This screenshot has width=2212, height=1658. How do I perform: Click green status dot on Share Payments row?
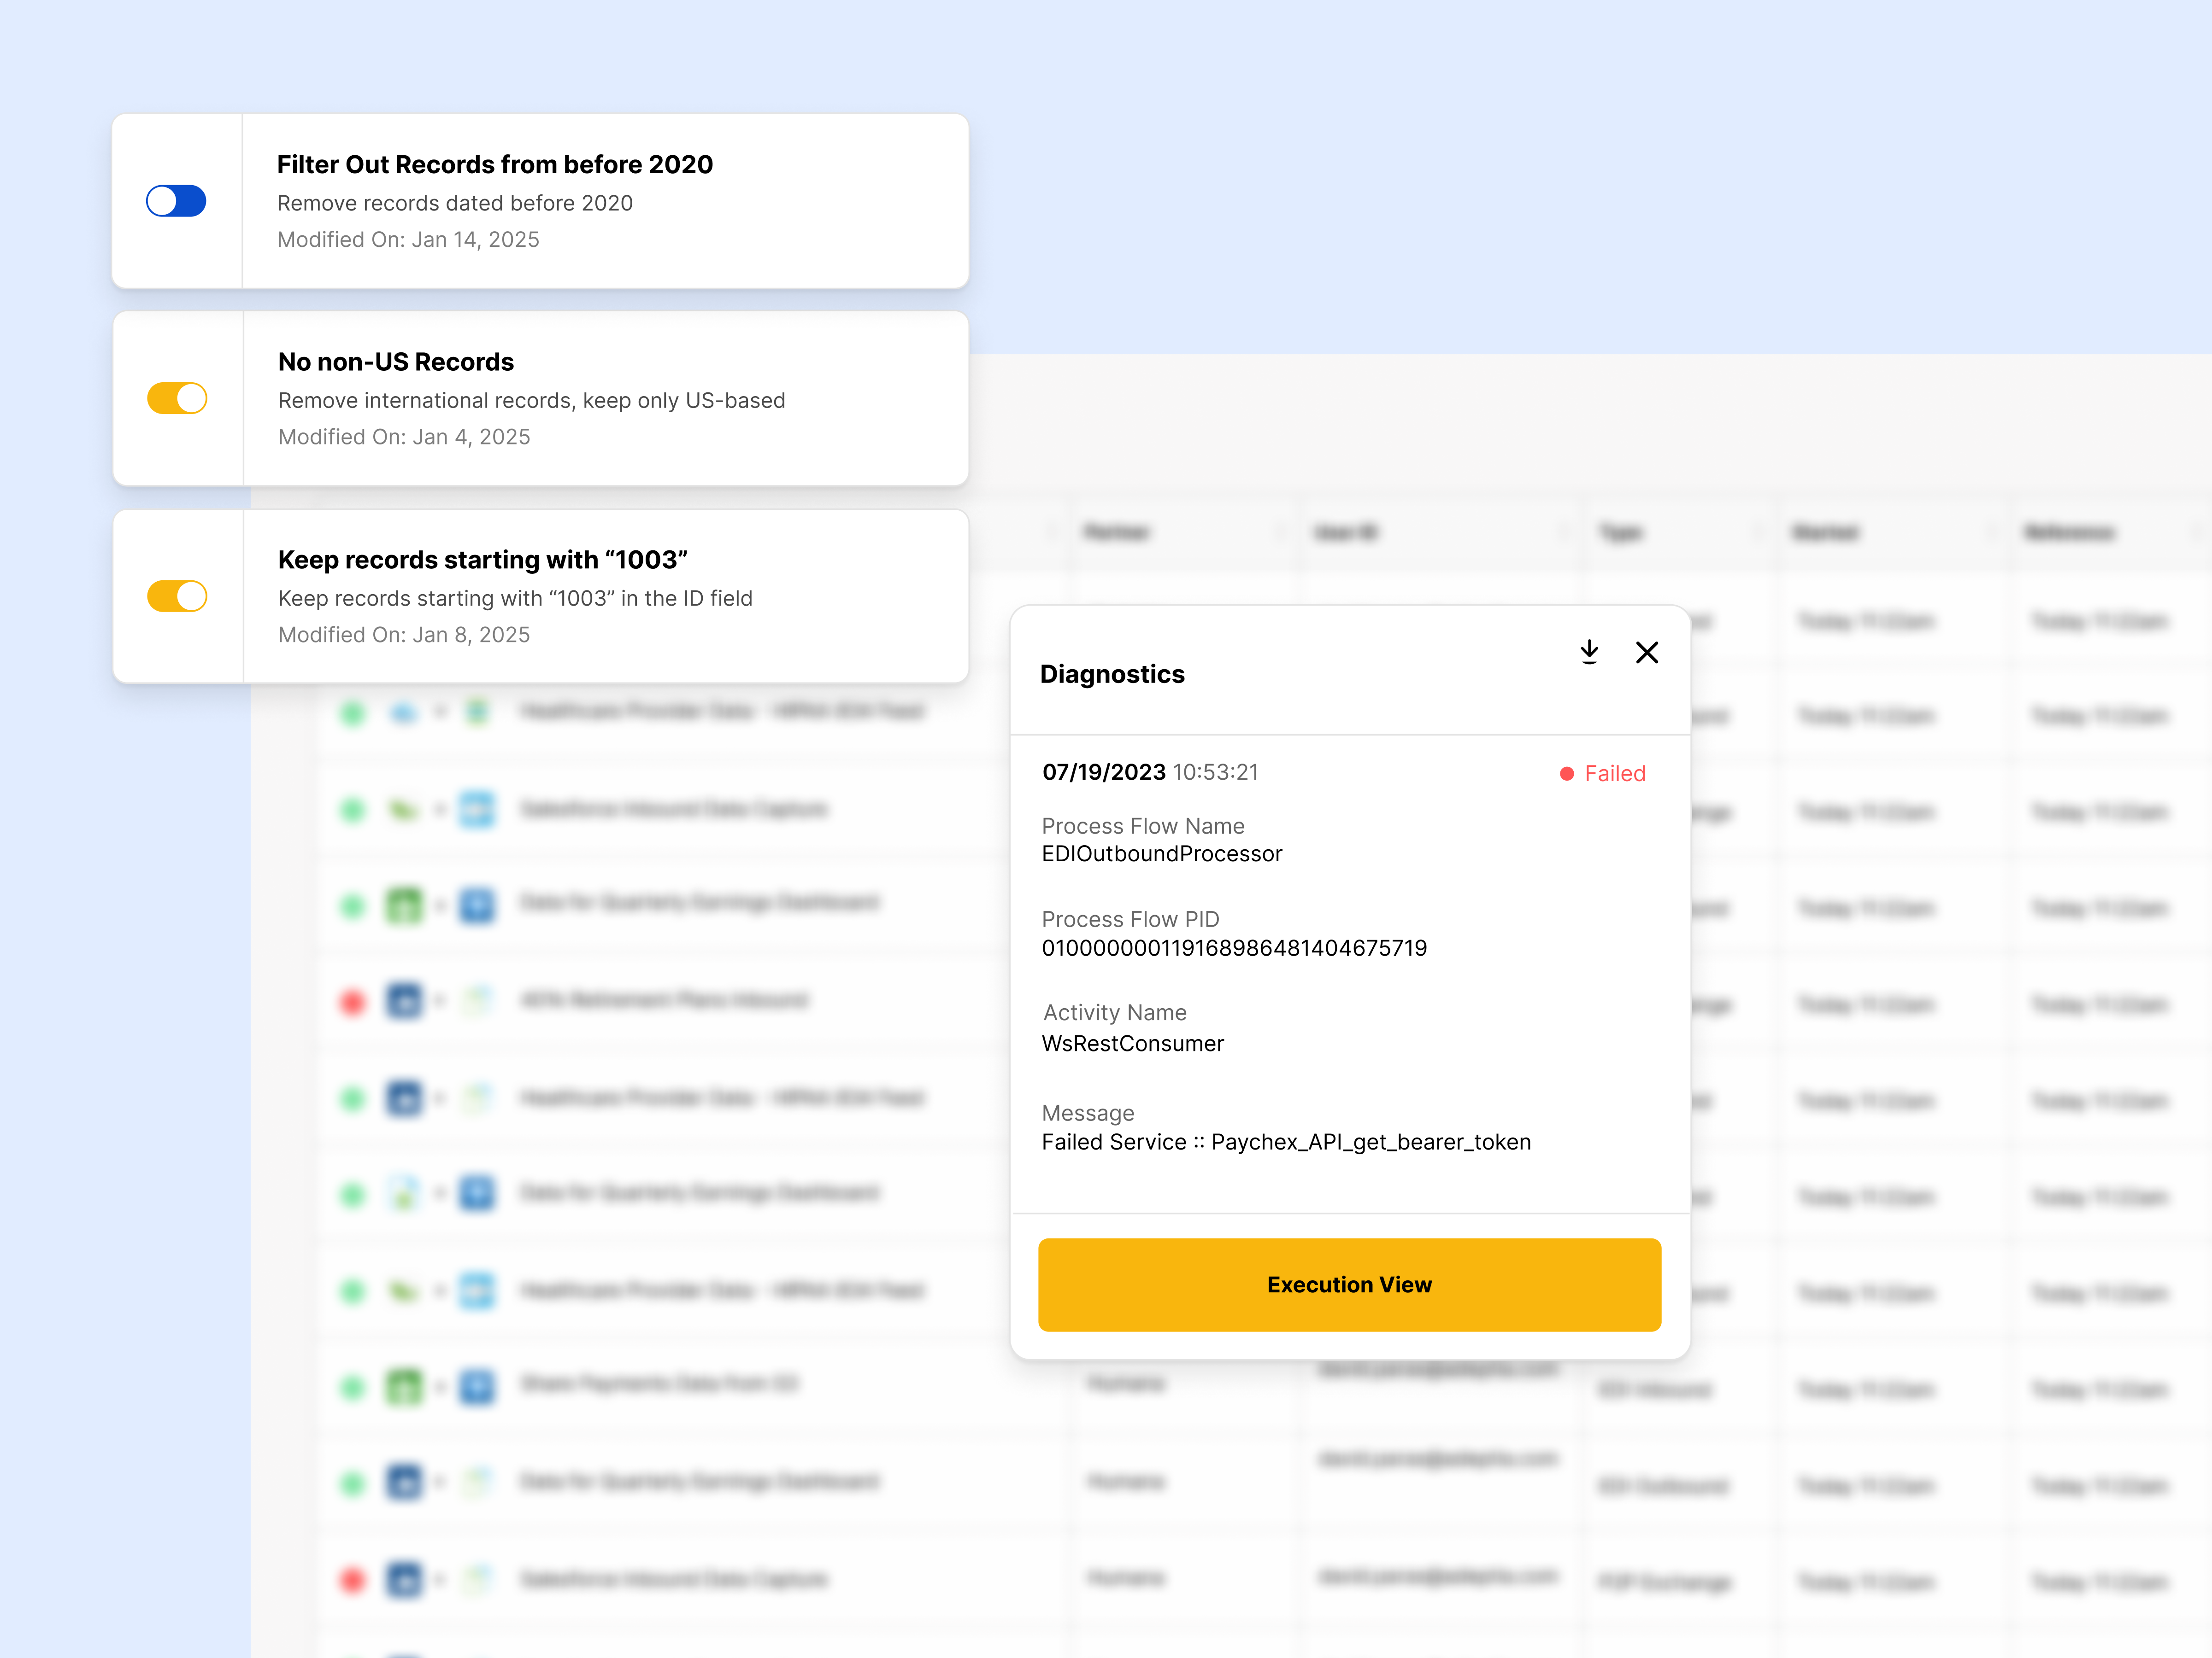352,1387
